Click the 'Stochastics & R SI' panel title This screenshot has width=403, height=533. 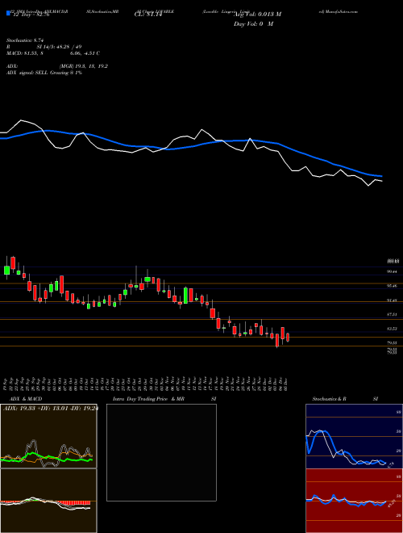pyautogui.click(x=345, y=399)
